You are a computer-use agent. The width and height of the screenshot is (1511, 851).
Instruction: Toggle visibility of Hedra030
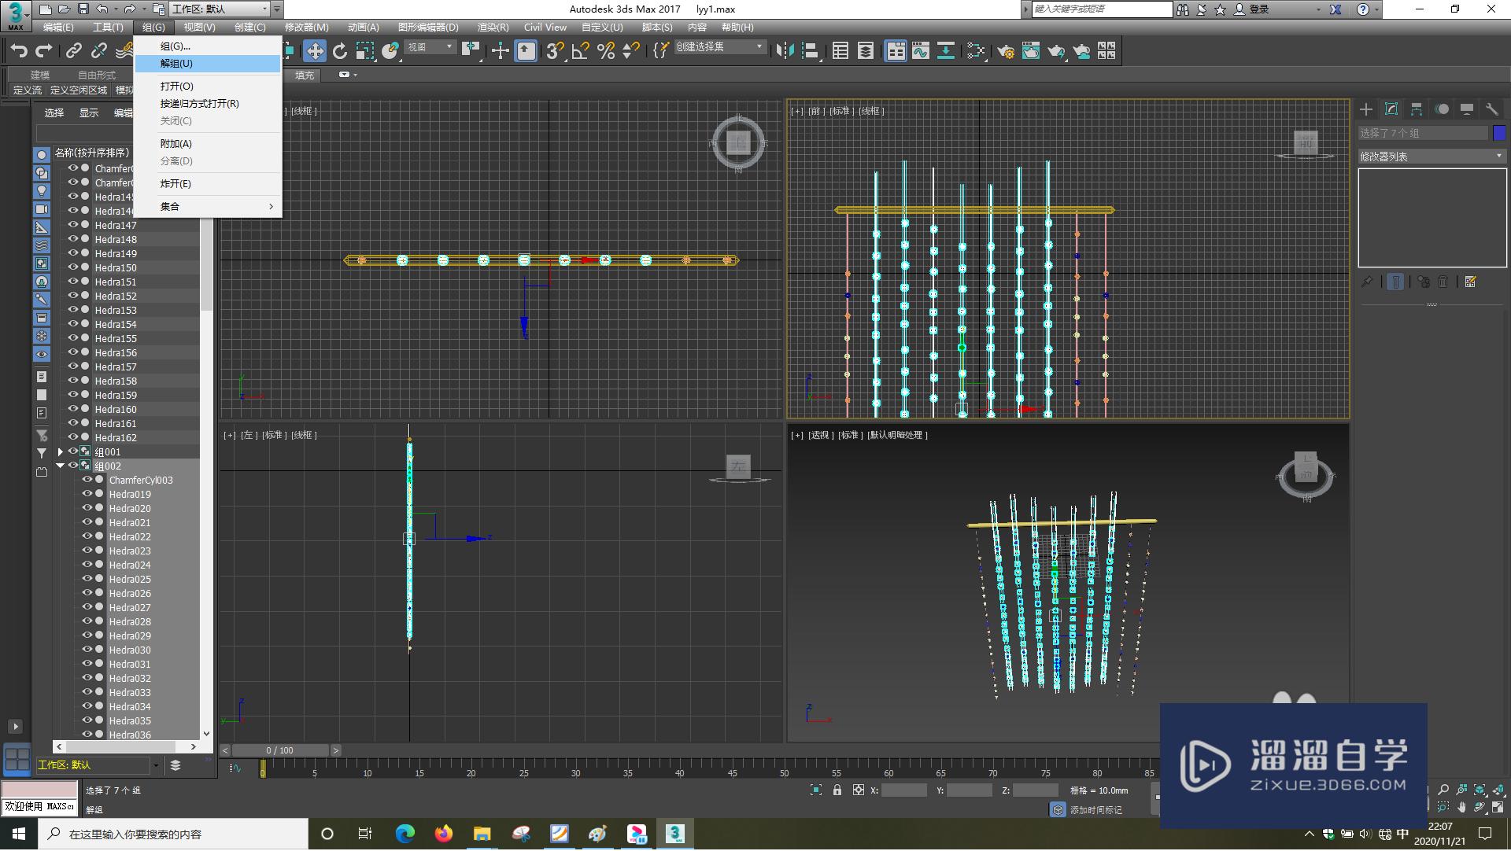(87, 650)
